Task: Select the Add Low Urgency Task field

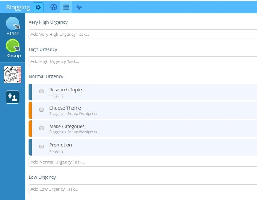Action: coord(143,189)
